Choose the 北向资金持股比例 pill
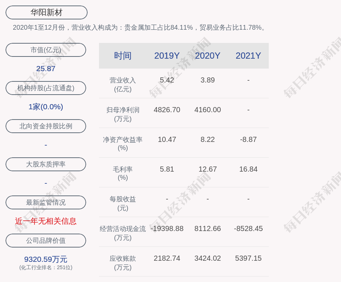 point(46,126)
